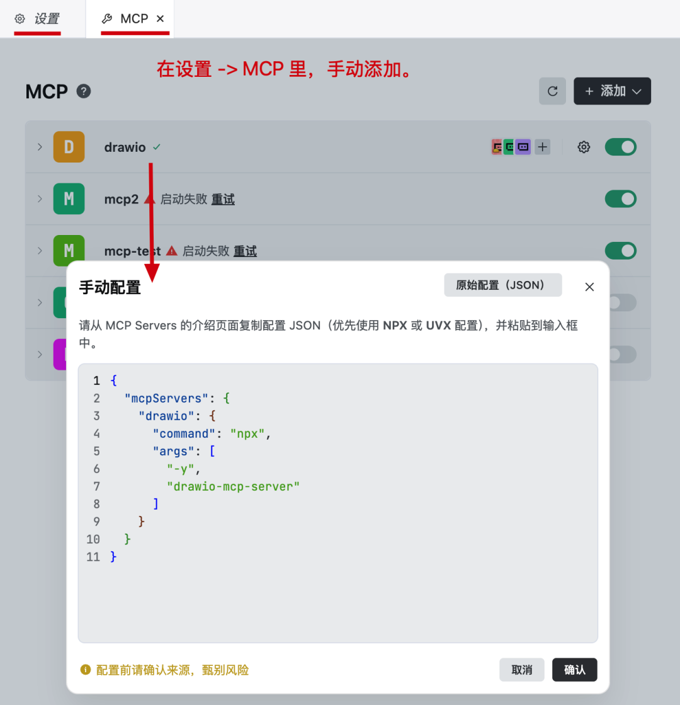Click 重试 to retry starting mcp-test

point(245,251)
